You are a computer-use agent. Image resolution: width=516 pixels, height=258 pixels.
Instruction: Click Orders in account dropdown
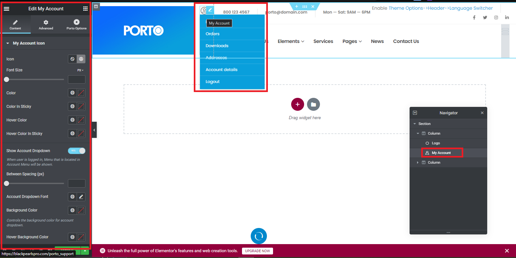point(213,34)
